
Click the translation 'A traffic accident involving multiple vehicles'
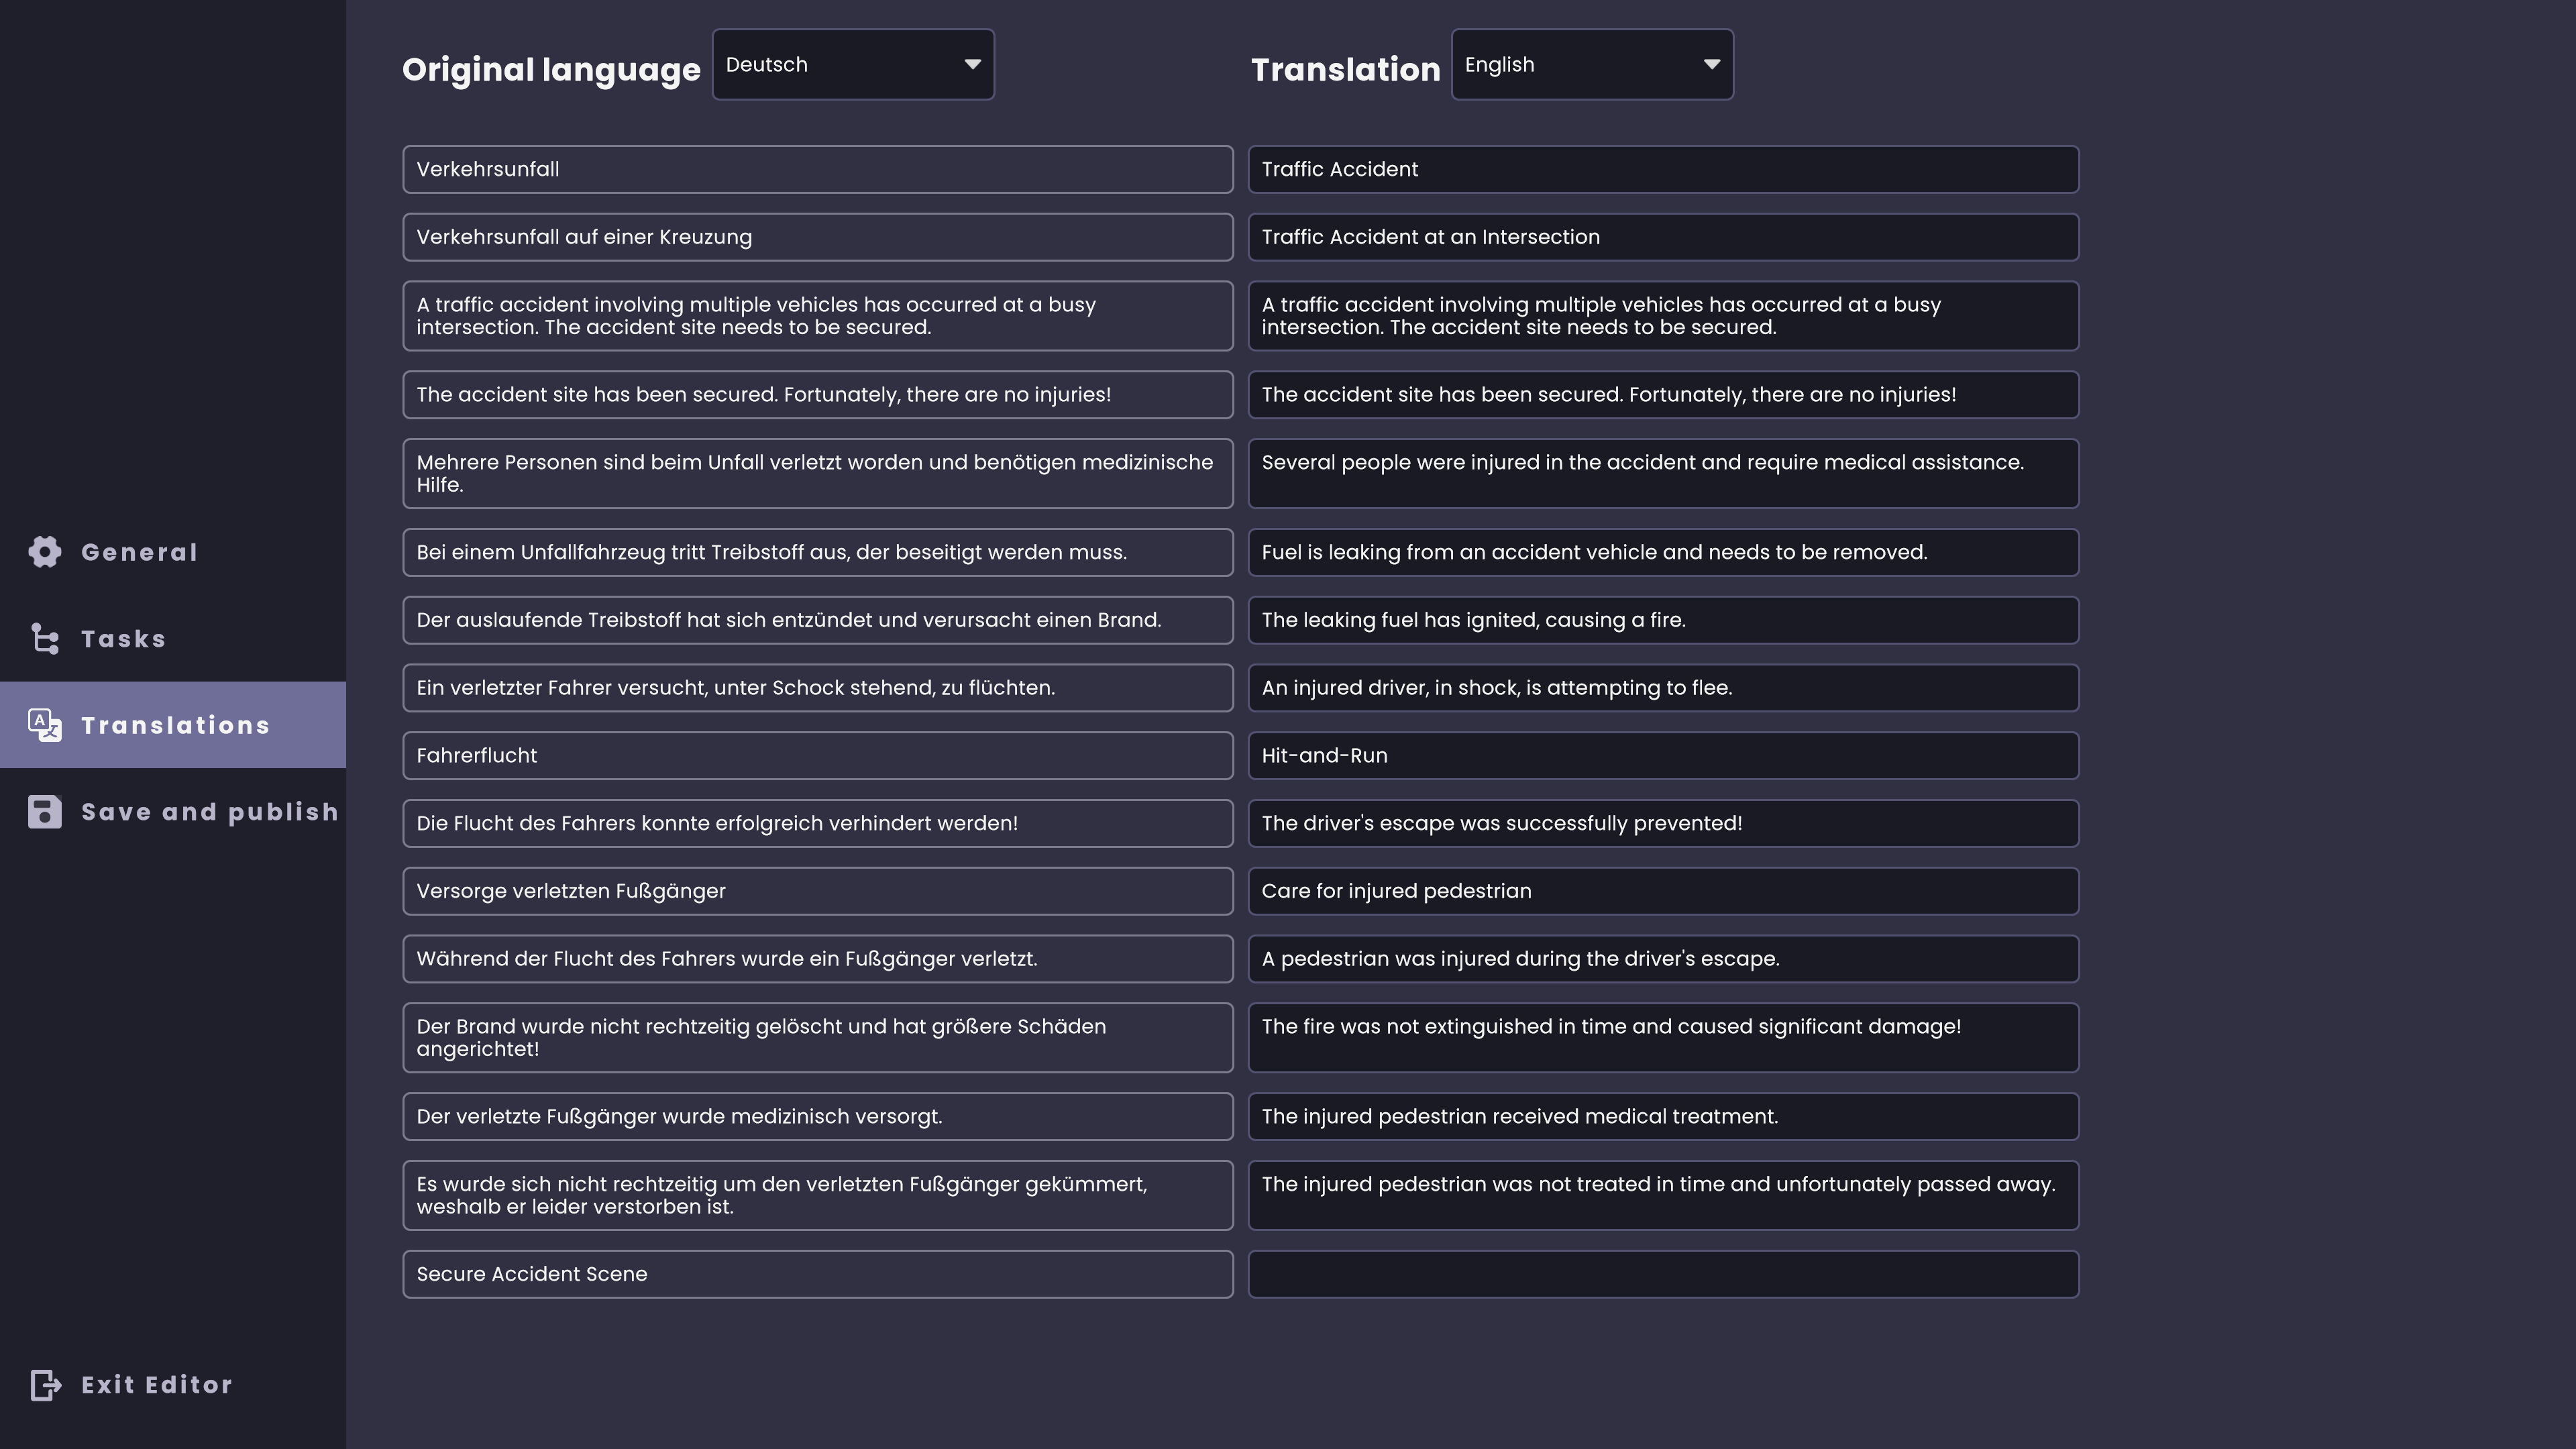[1663, 316]
